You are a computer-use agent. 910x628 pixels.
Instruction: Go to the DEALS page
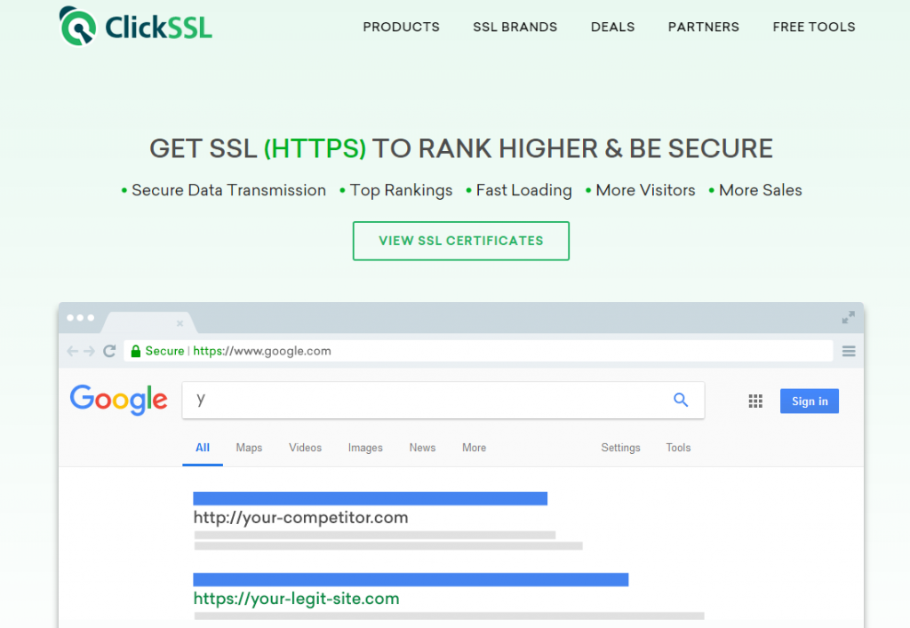(x=612, y=27)
